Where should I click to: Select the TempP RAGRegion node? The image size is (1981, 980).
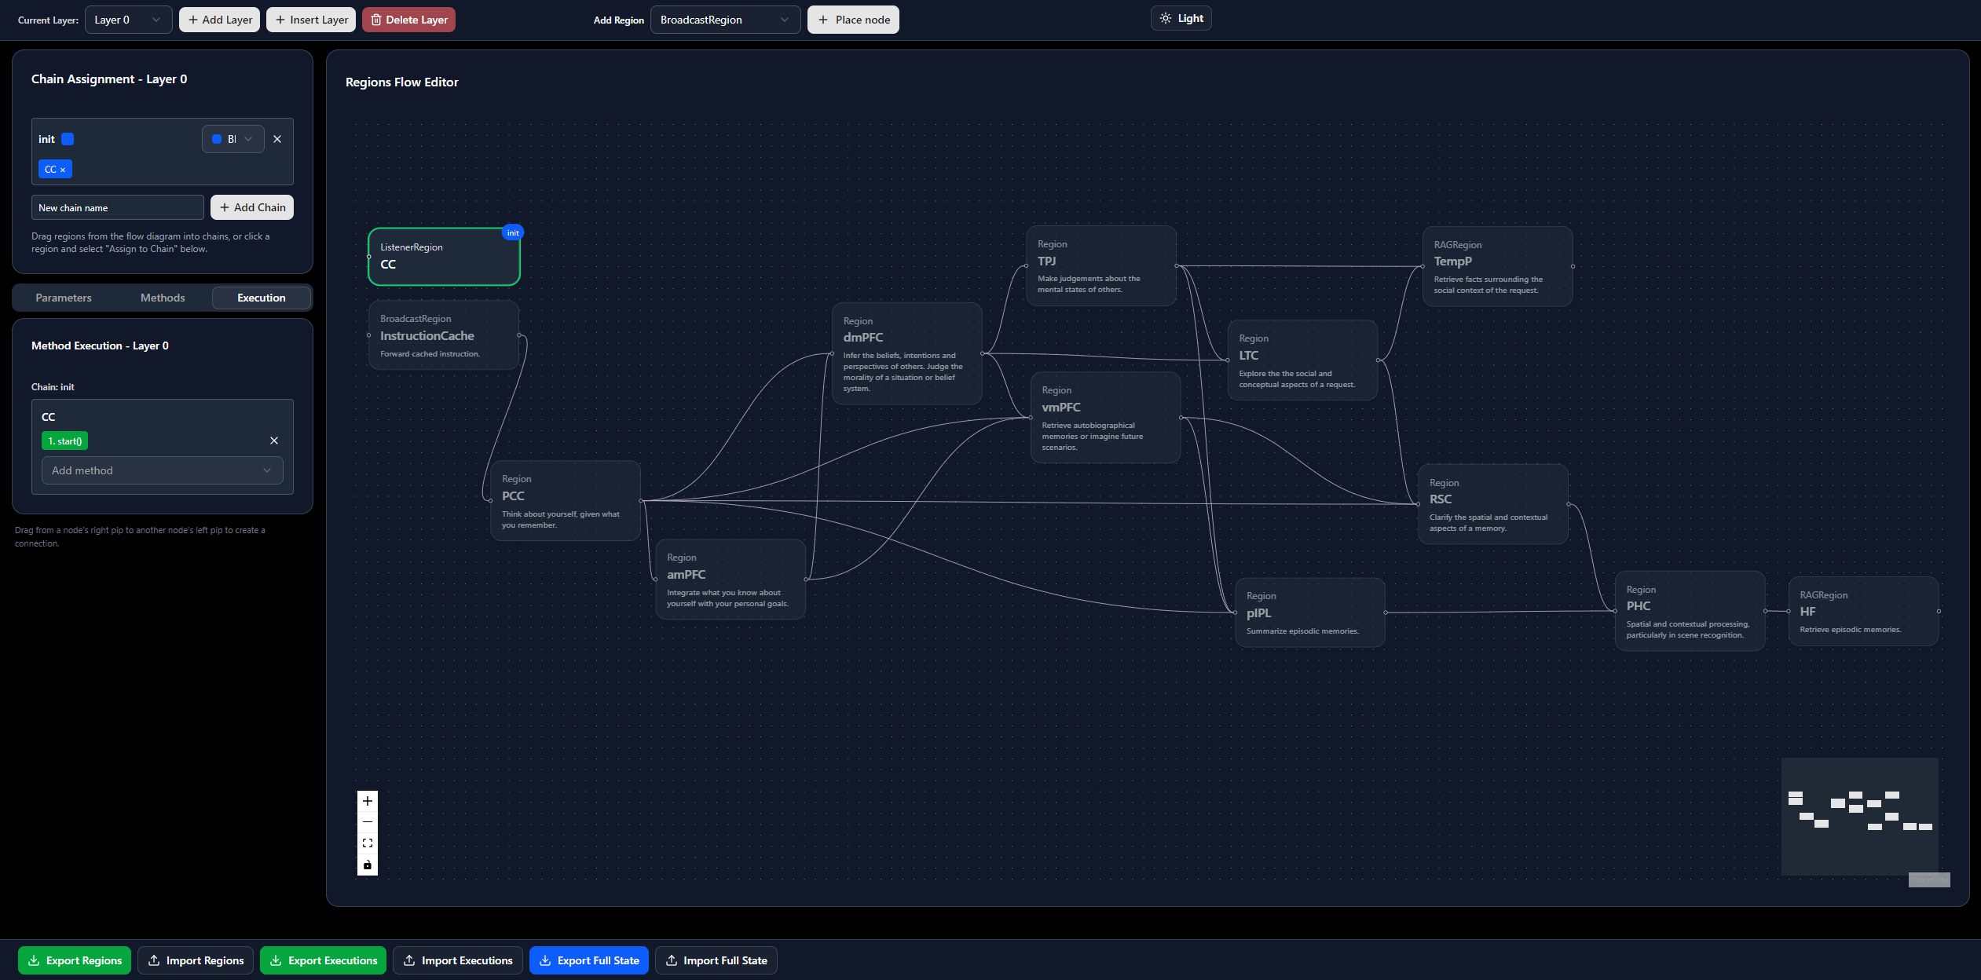1498,267
